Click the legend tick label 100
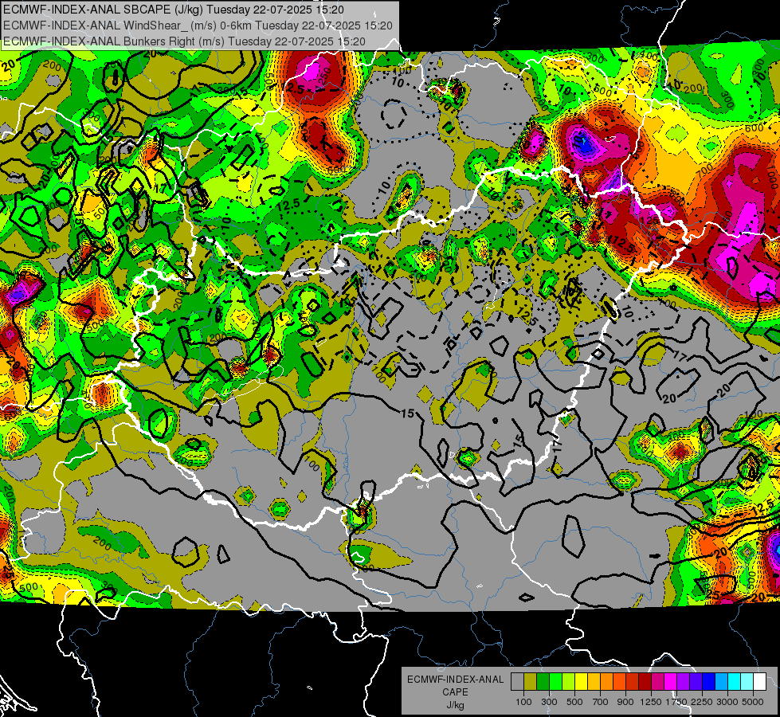The width and height of the screenshot is (780, 717). [x=523, y=702]
